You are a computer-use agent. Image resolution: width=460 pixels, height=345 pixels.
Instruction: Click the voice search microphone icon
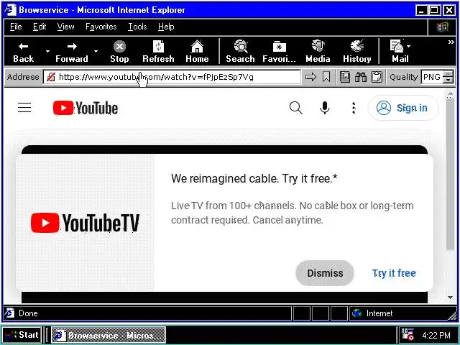click(x=324, y=108)
